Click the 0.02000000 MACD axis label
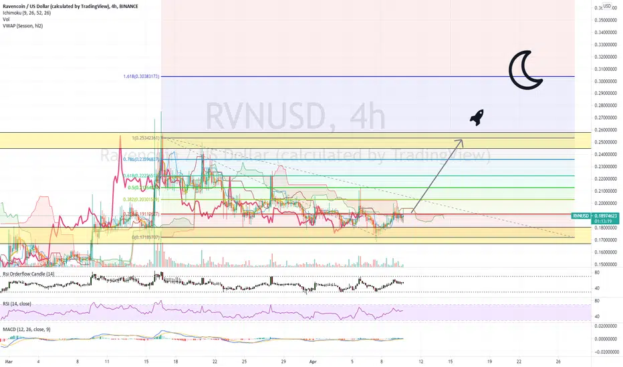Viewport: 623px width, 367px height. coord(606,326)
